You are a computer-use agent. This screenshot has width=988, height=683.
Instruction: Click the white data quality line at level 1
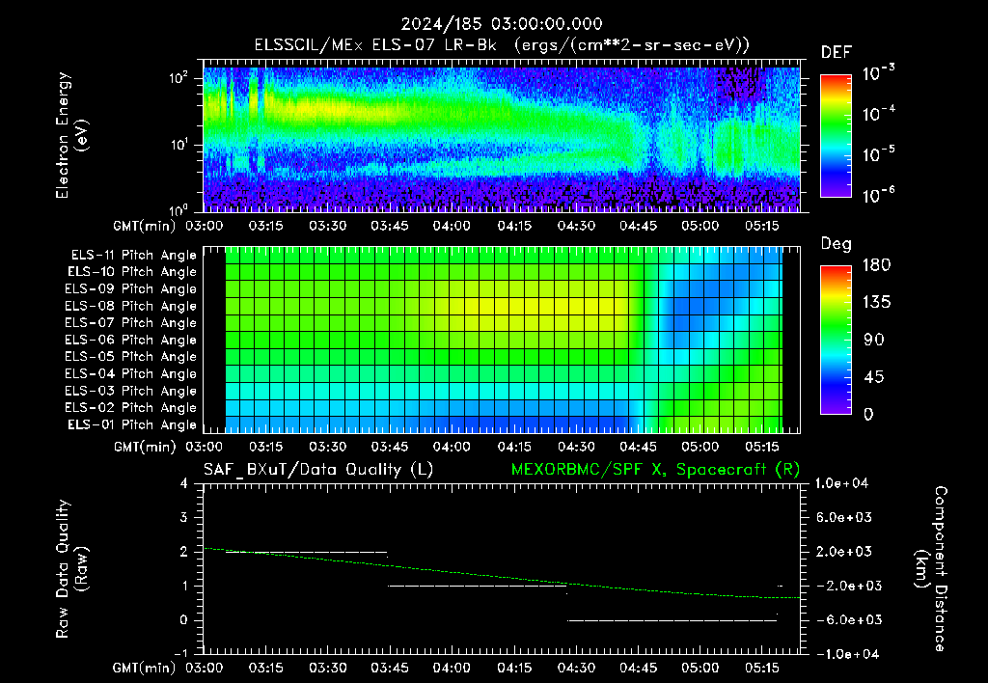(477, 586)
